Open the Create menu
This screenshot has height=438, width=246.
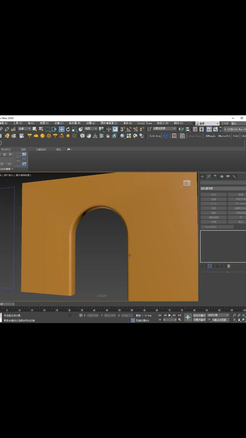(59, 123)
